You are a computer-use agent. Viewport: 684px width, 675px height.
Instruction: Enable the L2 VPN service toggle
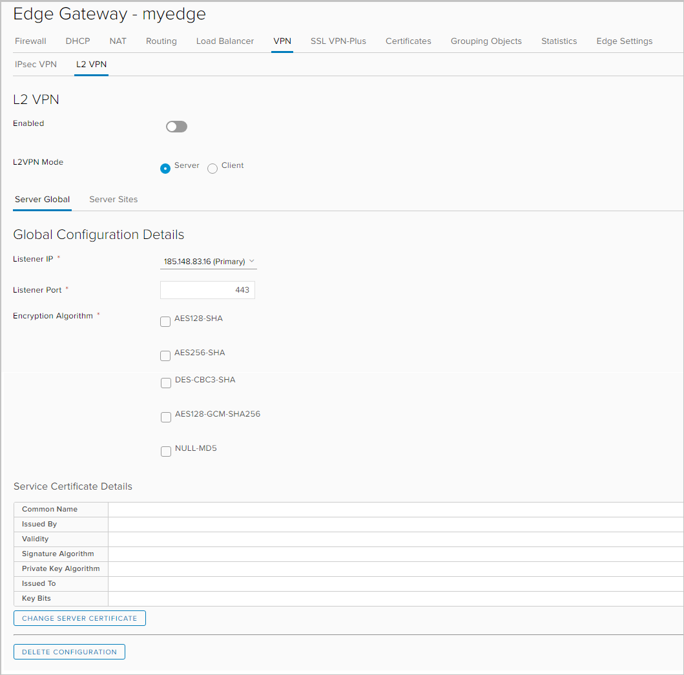176,127
